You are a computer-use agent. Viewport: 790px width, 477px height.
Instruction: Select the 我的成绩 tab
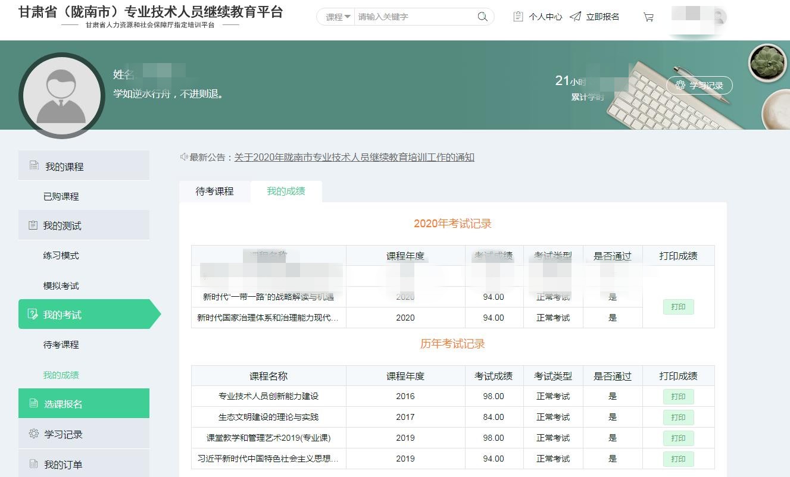click(x=286, y=192)
